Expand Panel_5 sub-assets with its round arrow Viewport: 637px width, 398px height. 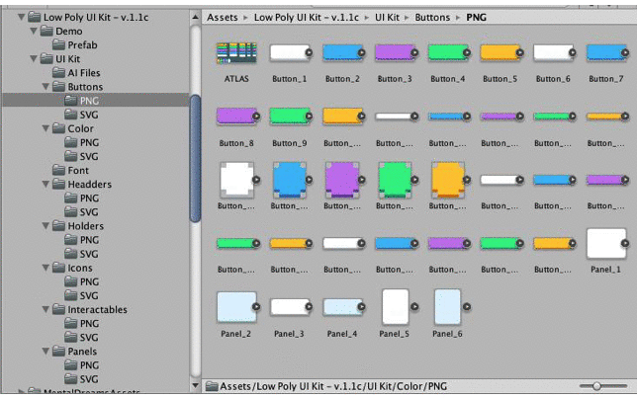point(414,307)
